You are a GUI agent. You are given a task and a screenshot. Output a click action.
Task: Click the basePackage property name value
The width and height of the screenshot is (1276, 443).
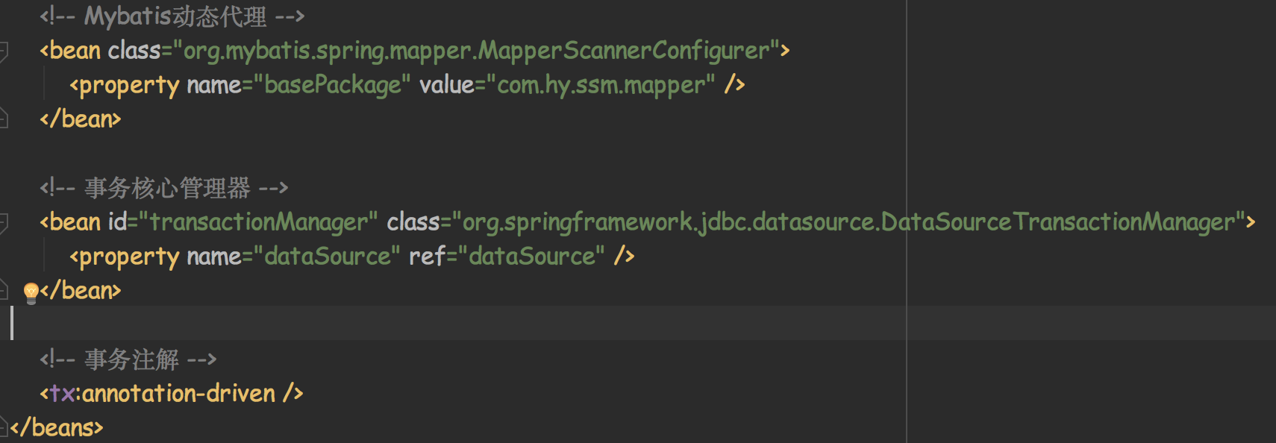coord(332,85)
